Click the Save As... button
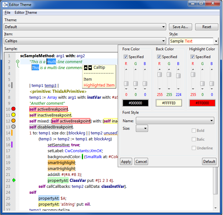 [x=180, y=27]
